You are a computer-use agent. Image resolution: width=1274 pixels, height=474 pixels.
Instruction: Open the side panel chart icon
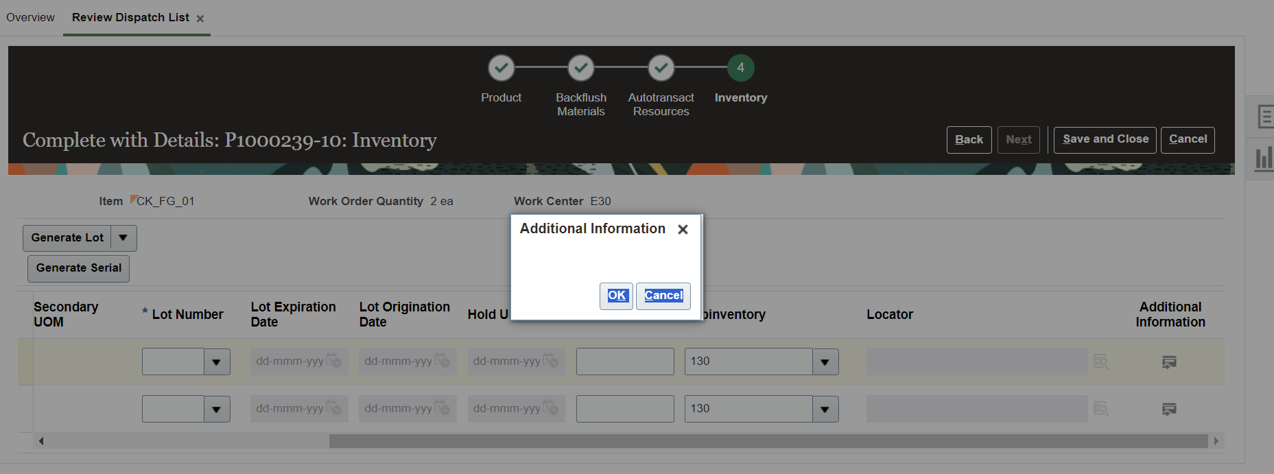[1263, 158]
